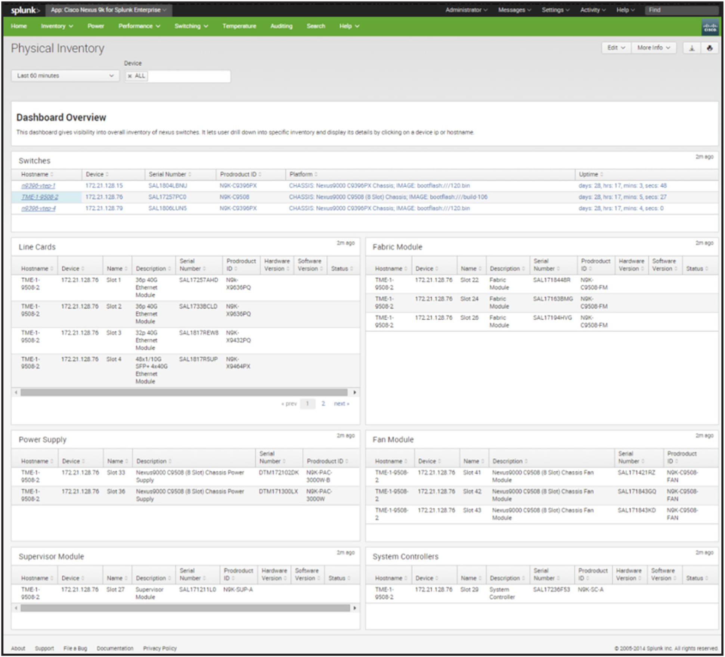This screenshot has width=725, height=657.
Task: Open the Documentation footer link
Action: [115, 648]
